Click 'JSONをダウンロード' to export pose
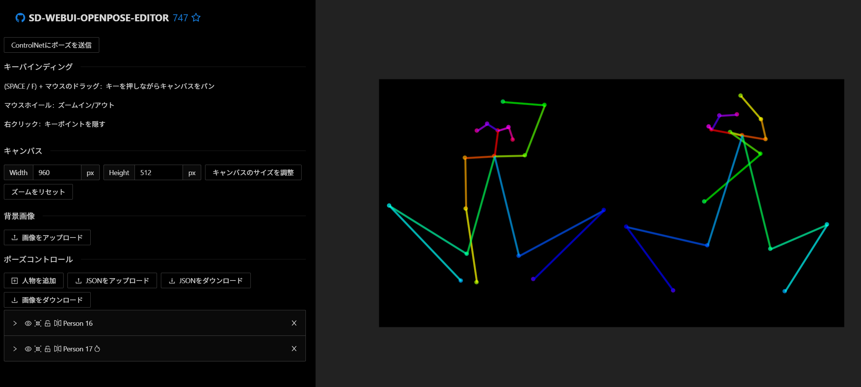The image size is (861, 387). pyautogui.click(x=205, y=281)
